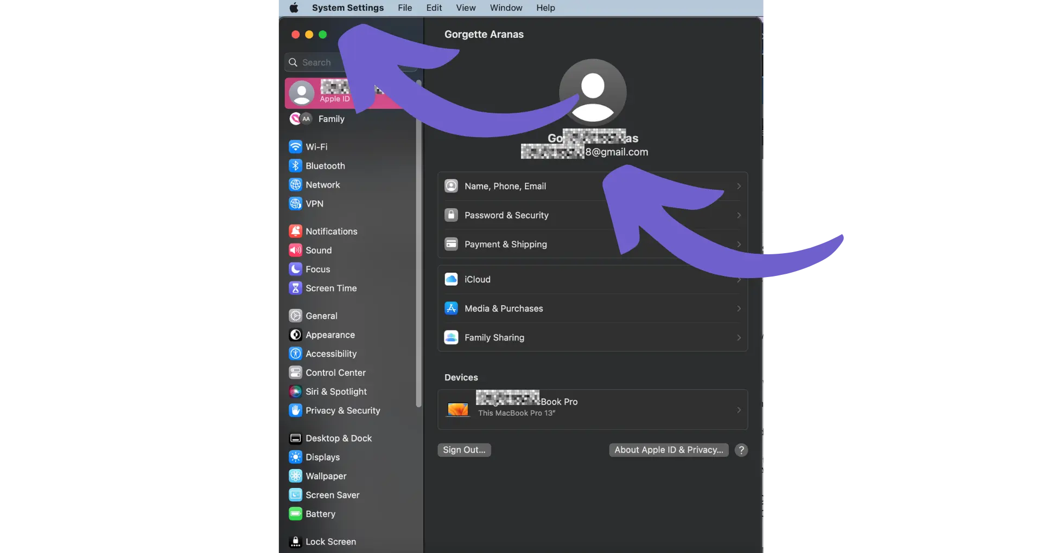1042x553 pixels.
Task: Expand the Password & Security chevron
Action: pyautogui.click(x=739, y=215)
